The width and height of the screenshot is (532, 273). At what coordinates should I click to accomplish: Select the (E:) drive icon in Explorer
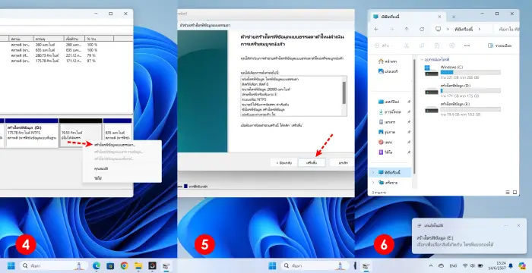(x=431, y=109)
